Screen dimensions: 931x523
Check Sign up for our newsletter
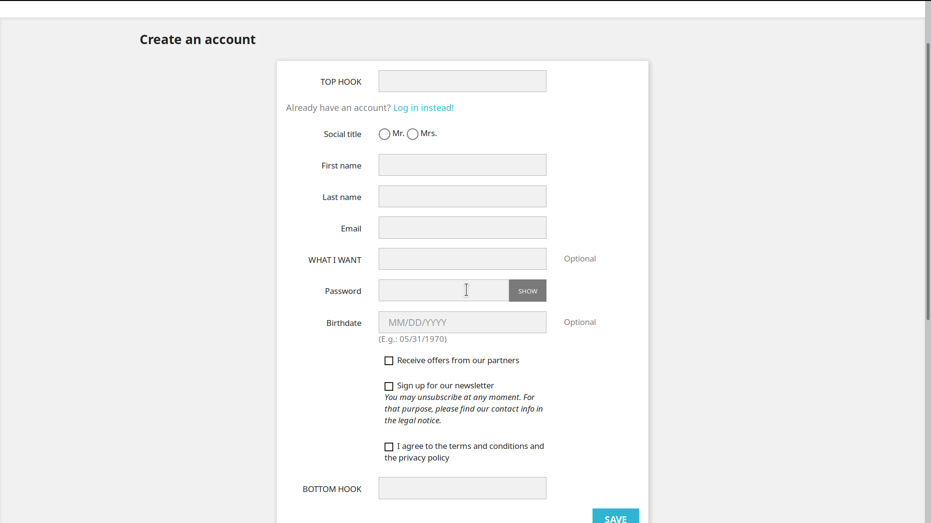389,386
